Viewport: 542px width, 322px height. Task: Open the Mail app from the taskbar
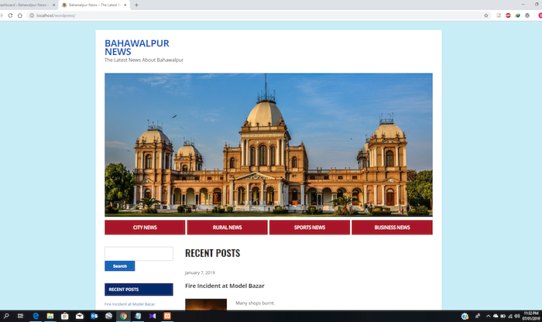[x=80, y=316]
